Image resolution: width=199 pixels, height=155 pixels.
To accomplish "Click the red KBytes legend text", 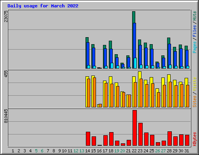I will 194,139.
